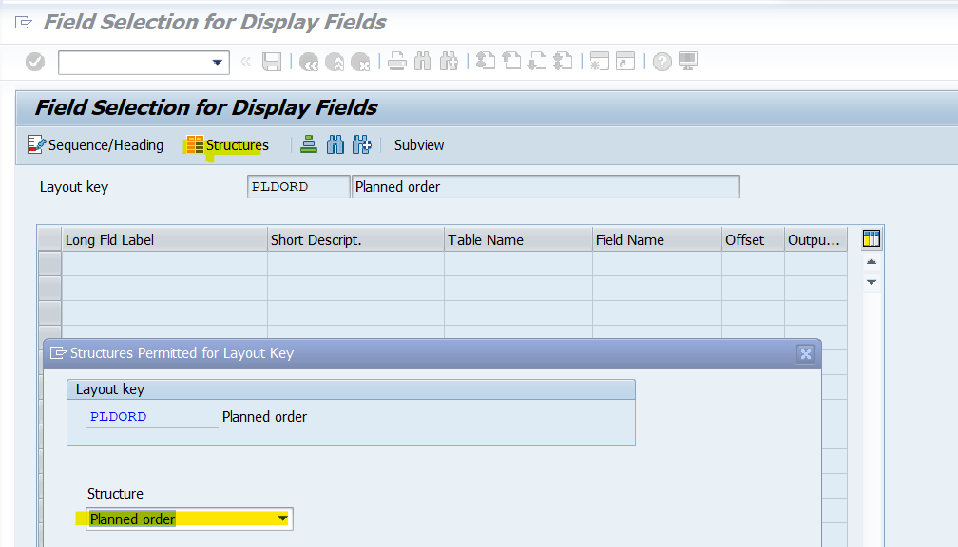Screen dimensions: 958x547
Task: Click the Planned order description field
Action: click(x=546, y=187)
